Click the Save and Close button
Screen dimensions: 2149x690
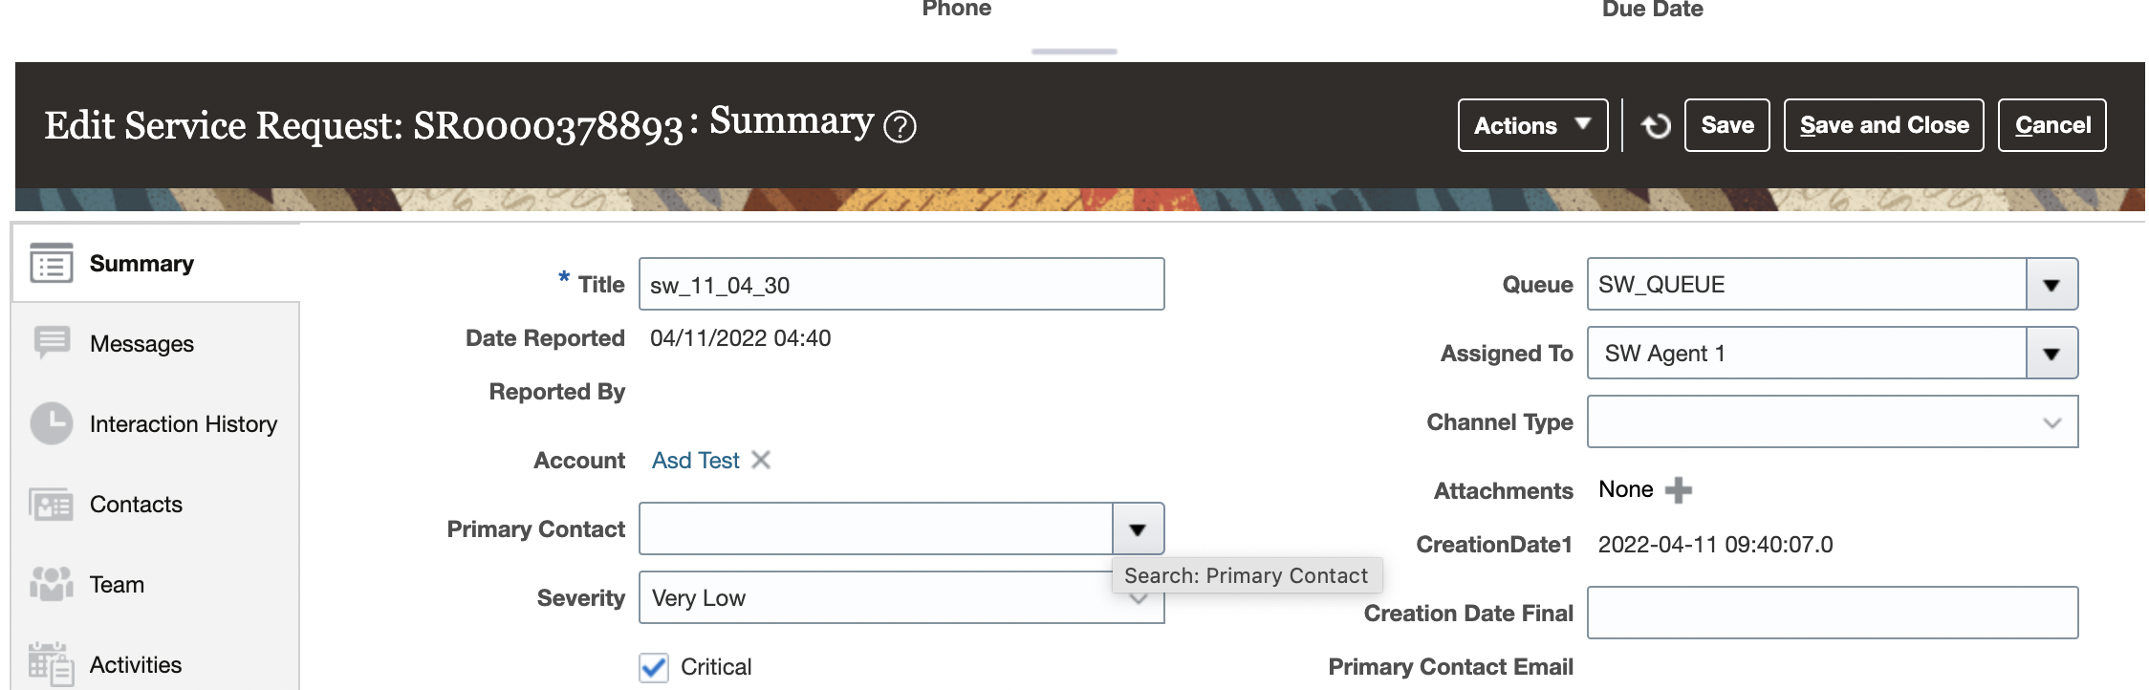[1883, 125]
